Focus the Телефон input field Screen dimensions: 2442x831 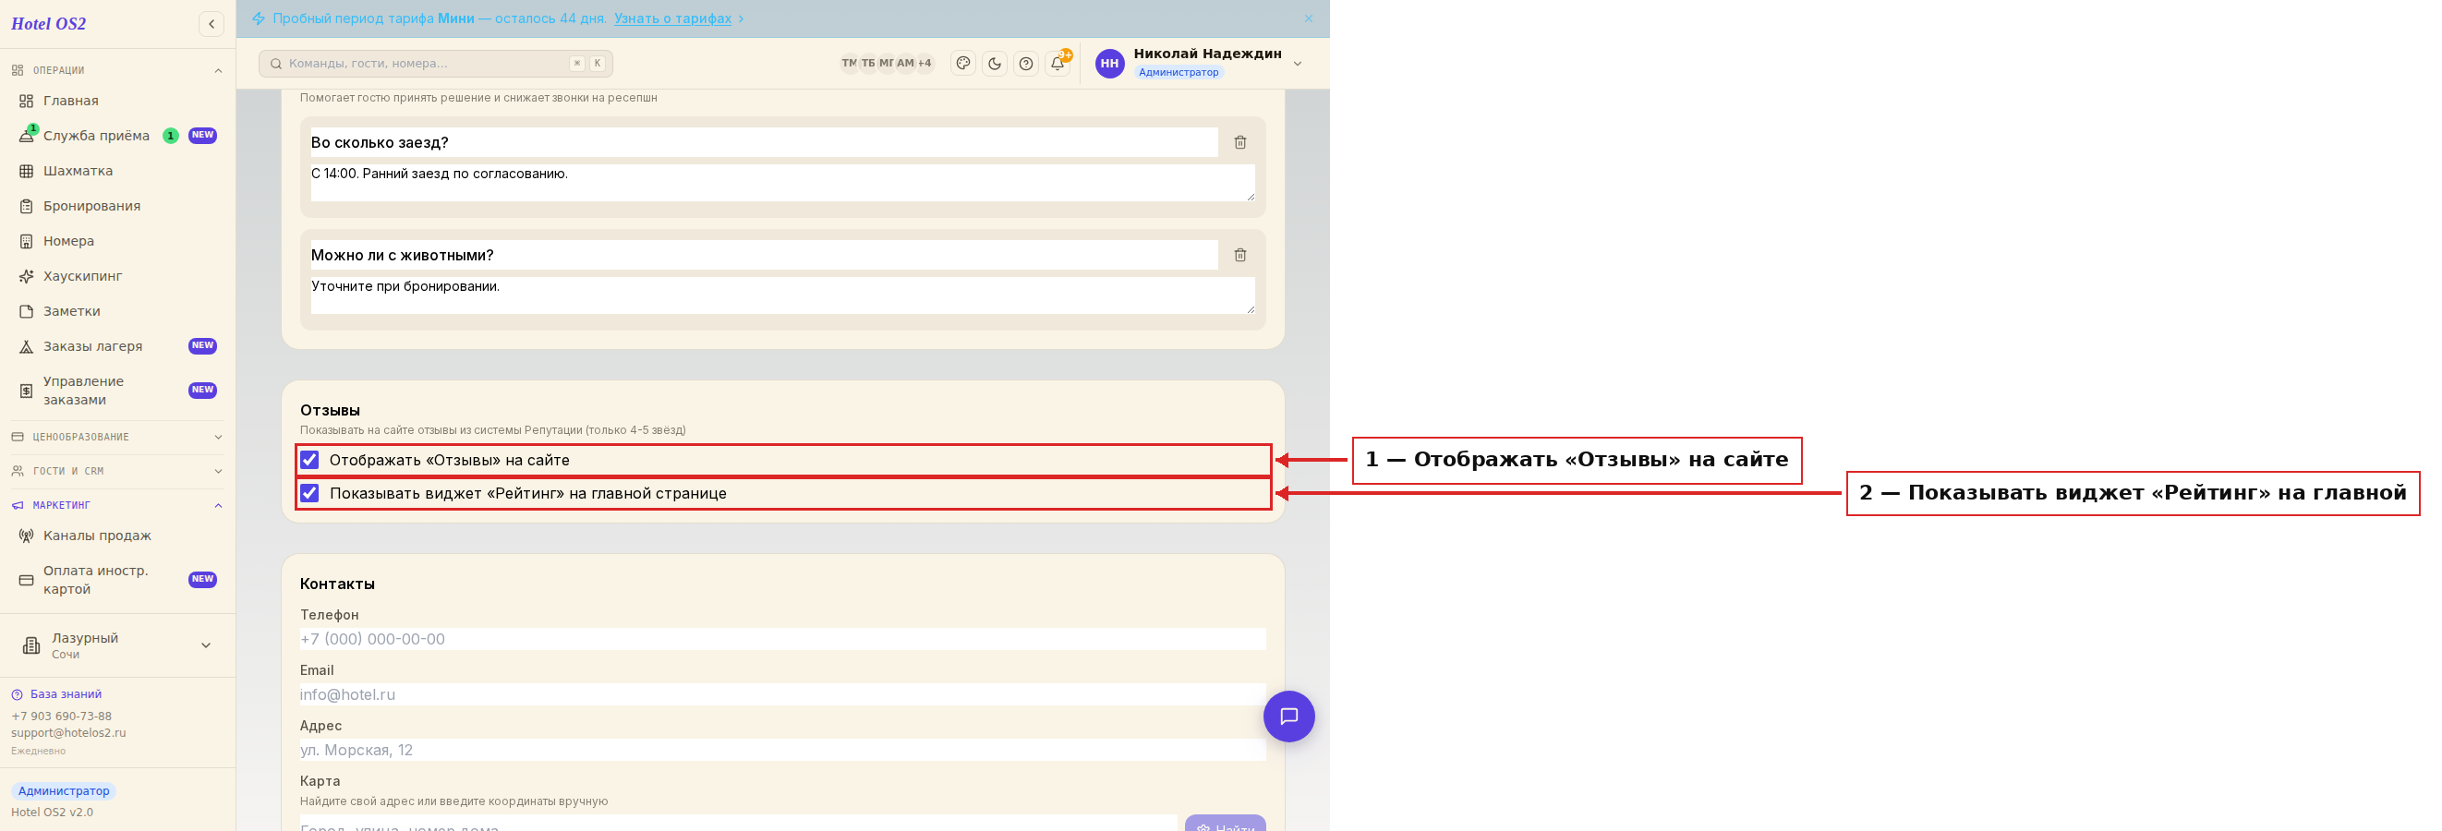pyautogui.click(x=782, y=639)
